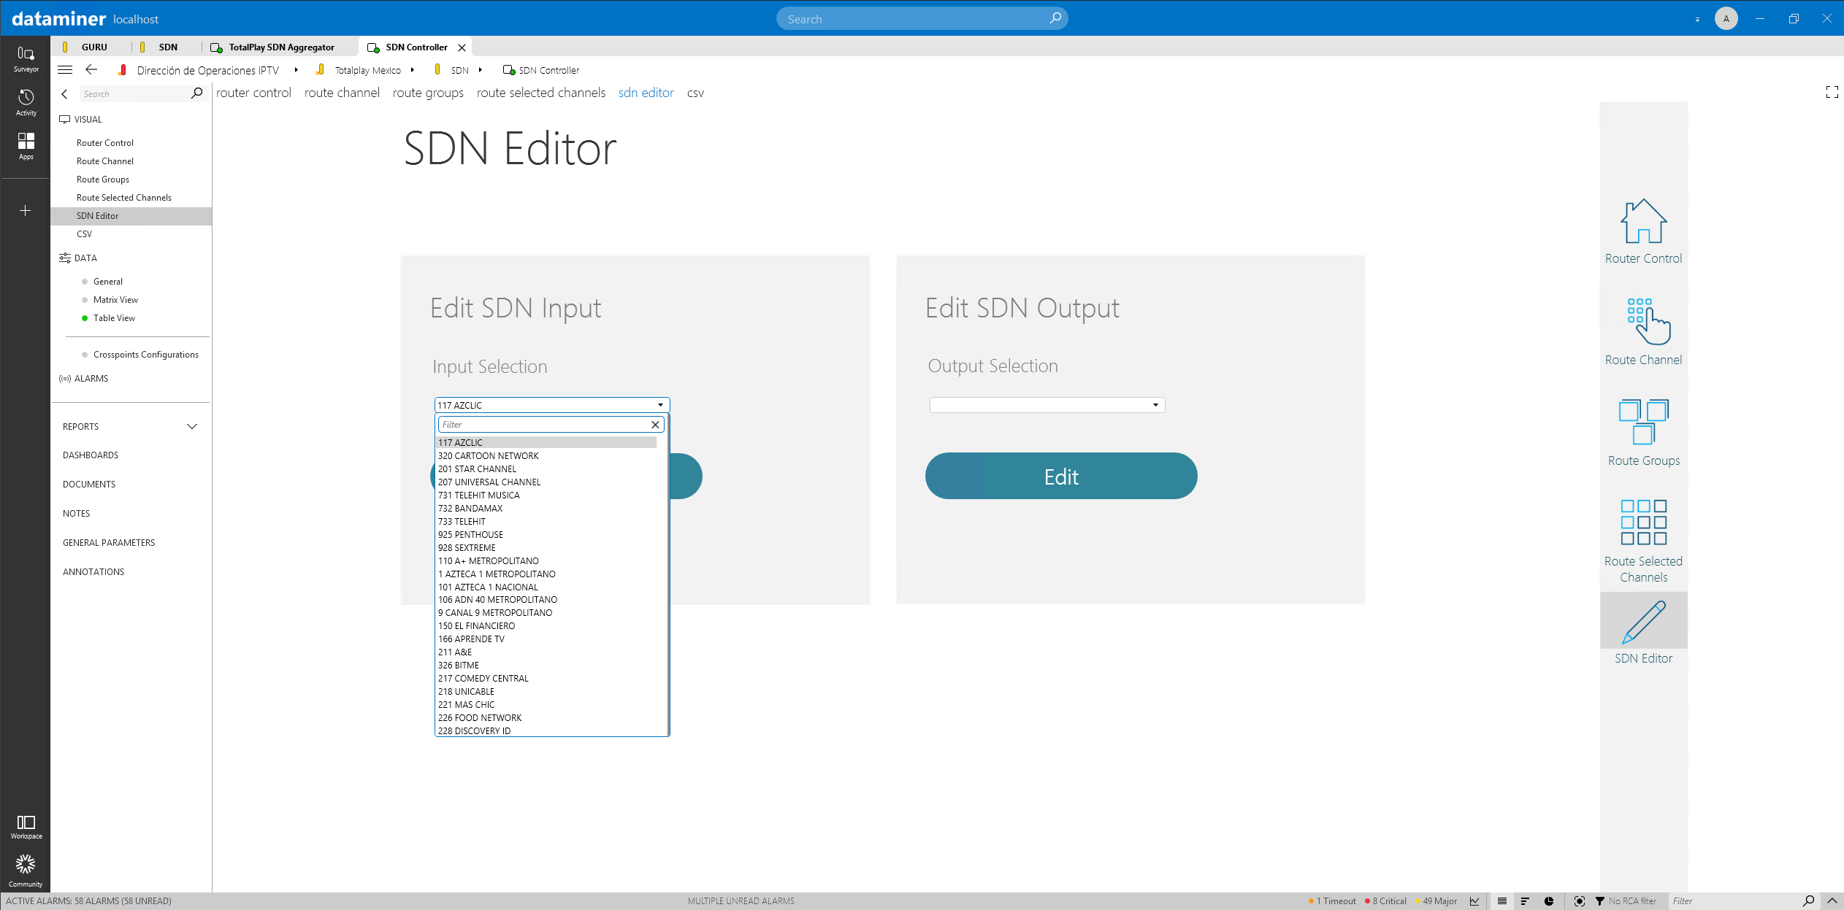Click the side panel search magnifier
1844x910 pixels.
coord(196,93)
